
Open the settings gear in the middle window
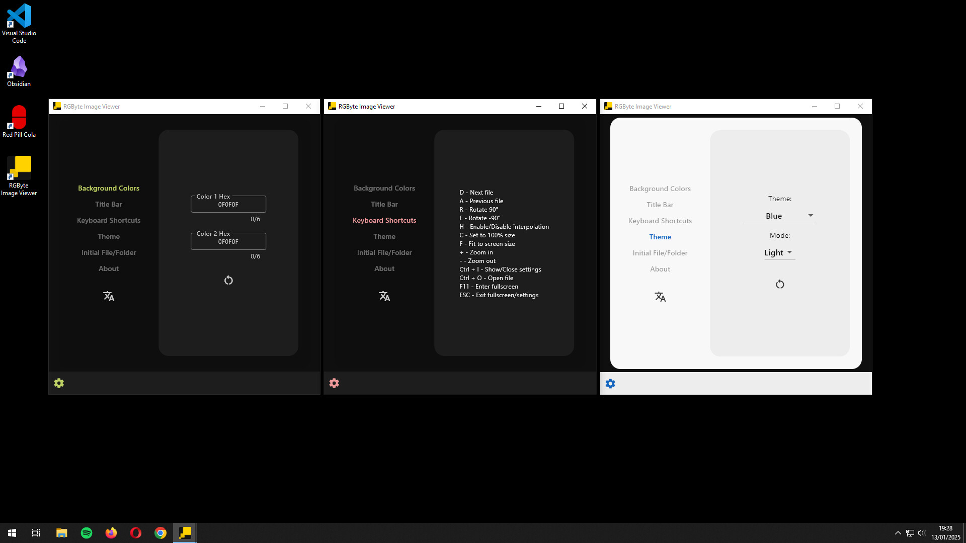(334, 383)
